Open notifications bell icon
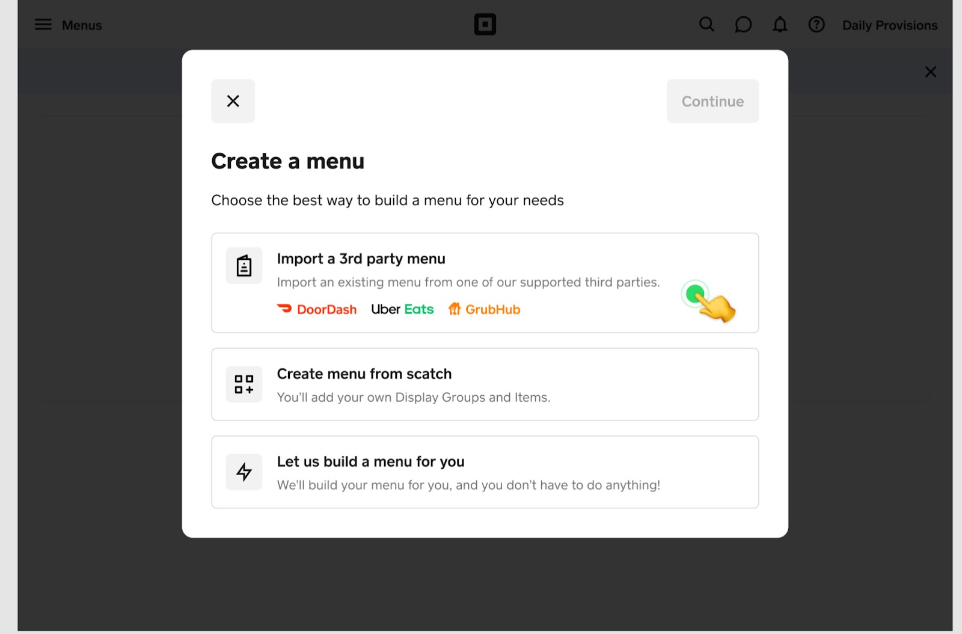 coord(780,25)
